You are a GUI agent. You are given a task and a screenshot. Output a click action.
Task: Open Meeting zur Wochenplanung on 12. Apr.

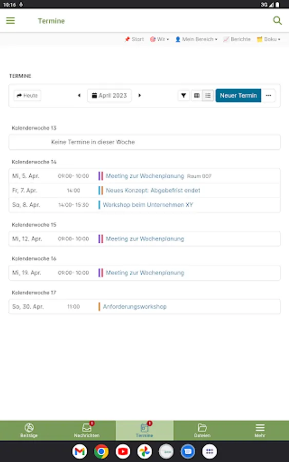[145, 239]
